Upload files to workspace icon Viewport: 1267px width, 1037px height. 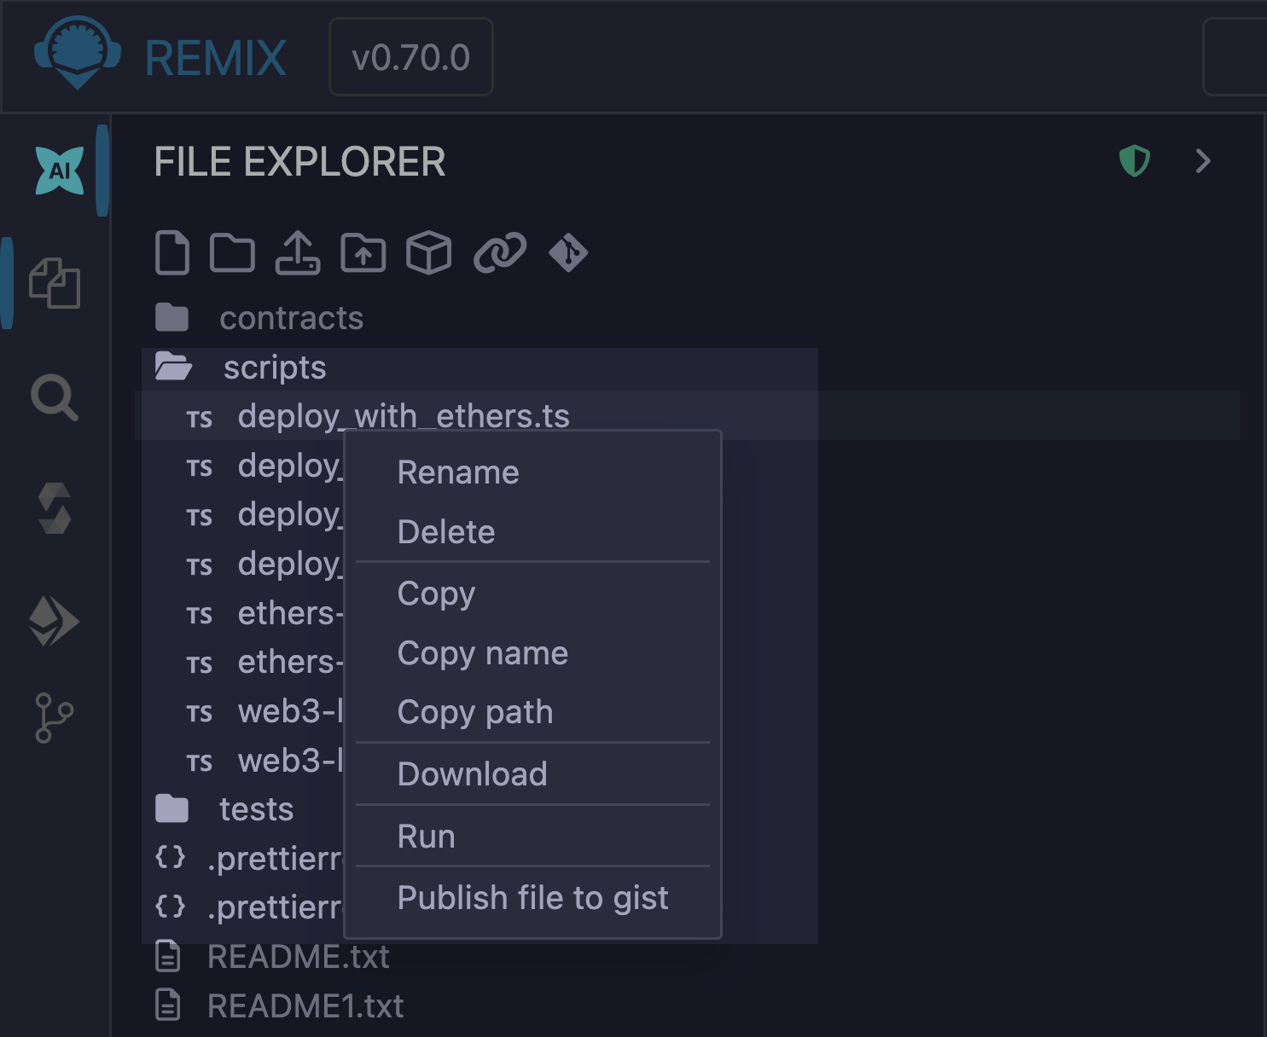coord(298,252)
